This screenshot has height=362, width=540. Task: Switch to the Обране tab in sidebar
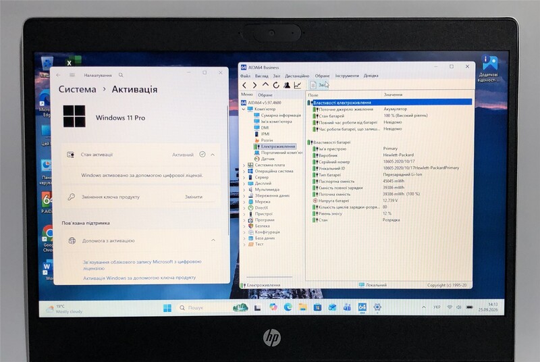265,95
